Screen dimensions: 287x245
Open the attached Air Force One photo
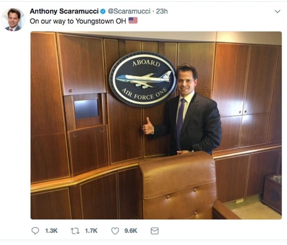(156, 125)
